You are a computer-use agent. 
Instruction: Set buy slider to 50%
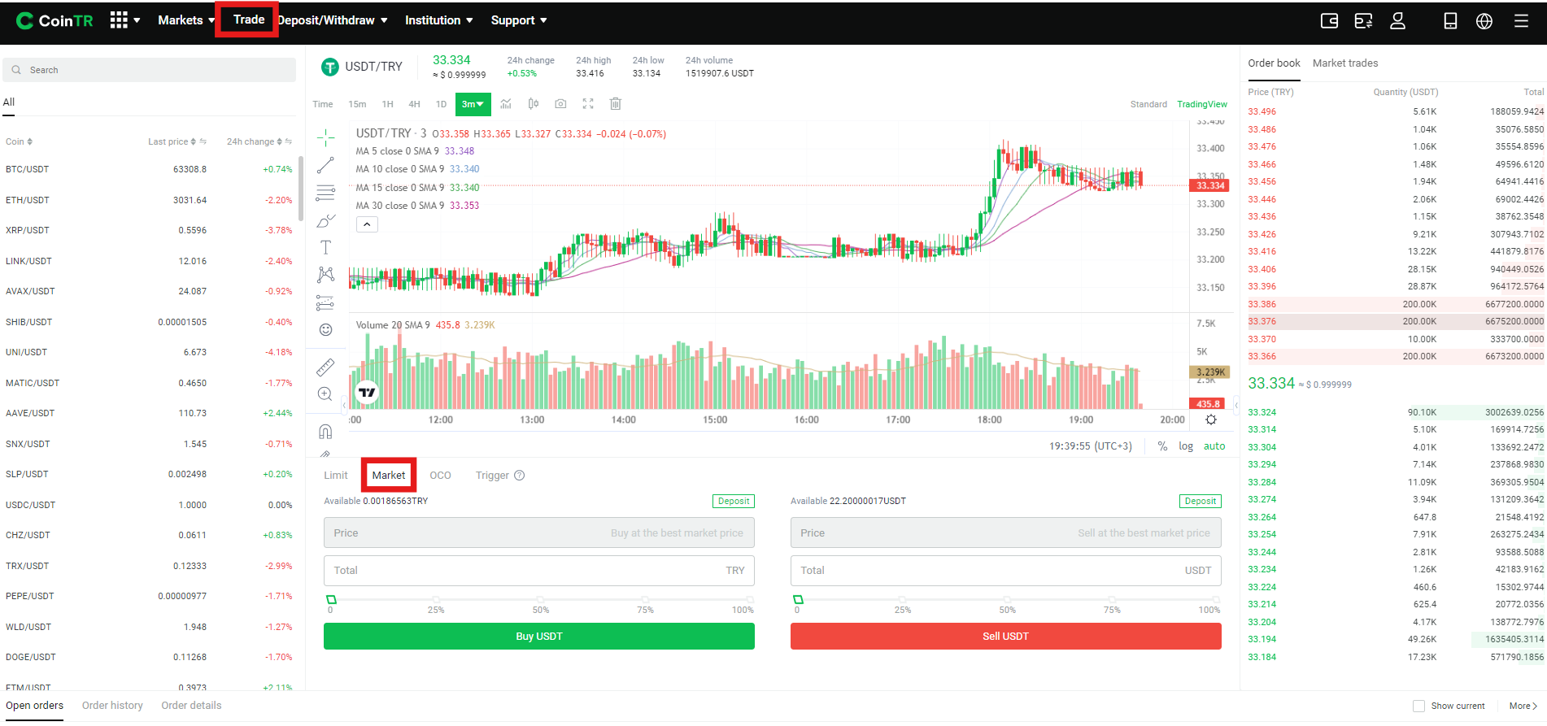coord(541,600)
